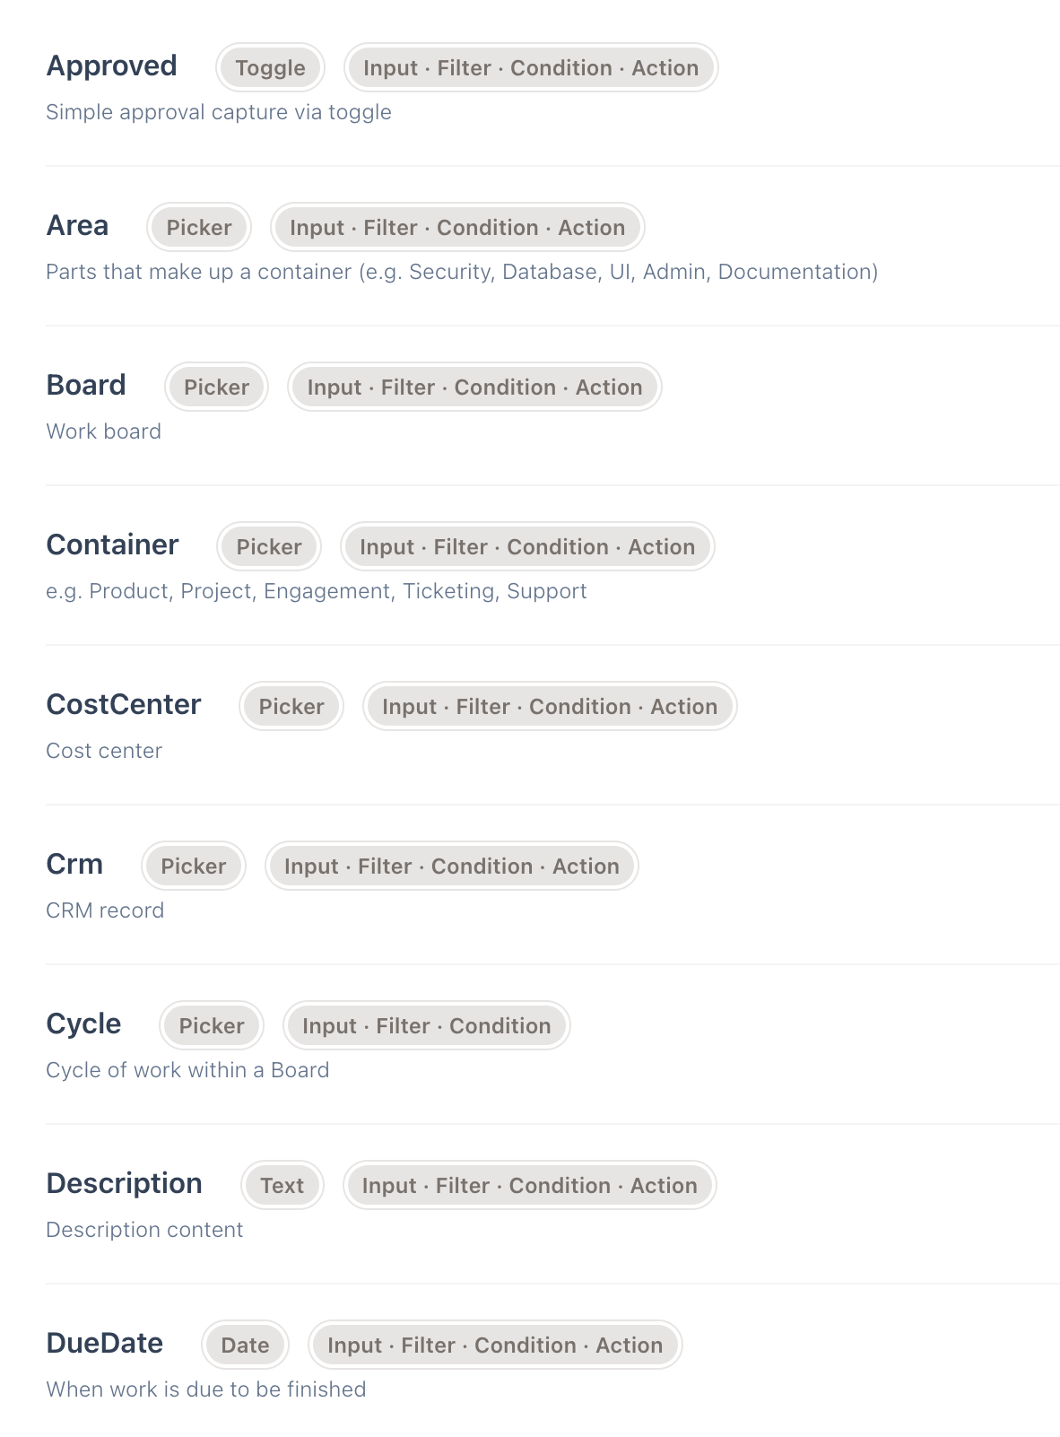The image size is (1060, 1437).
Task: Click the Input Filter Condition Action badge for Board
Action: click(474, 388)
